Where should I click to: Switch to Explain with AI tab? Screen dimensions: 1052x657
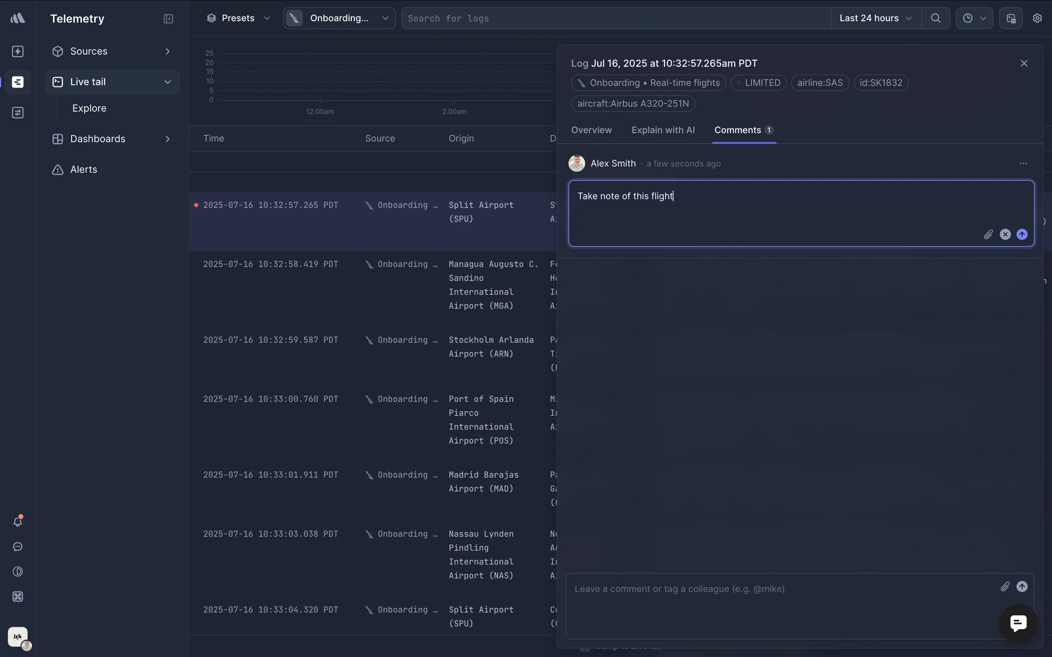coord(662,130)
